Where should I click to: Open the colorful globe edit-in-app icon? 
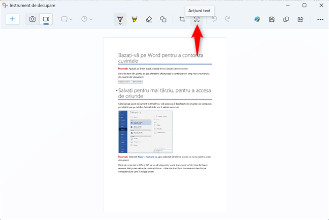257,19
